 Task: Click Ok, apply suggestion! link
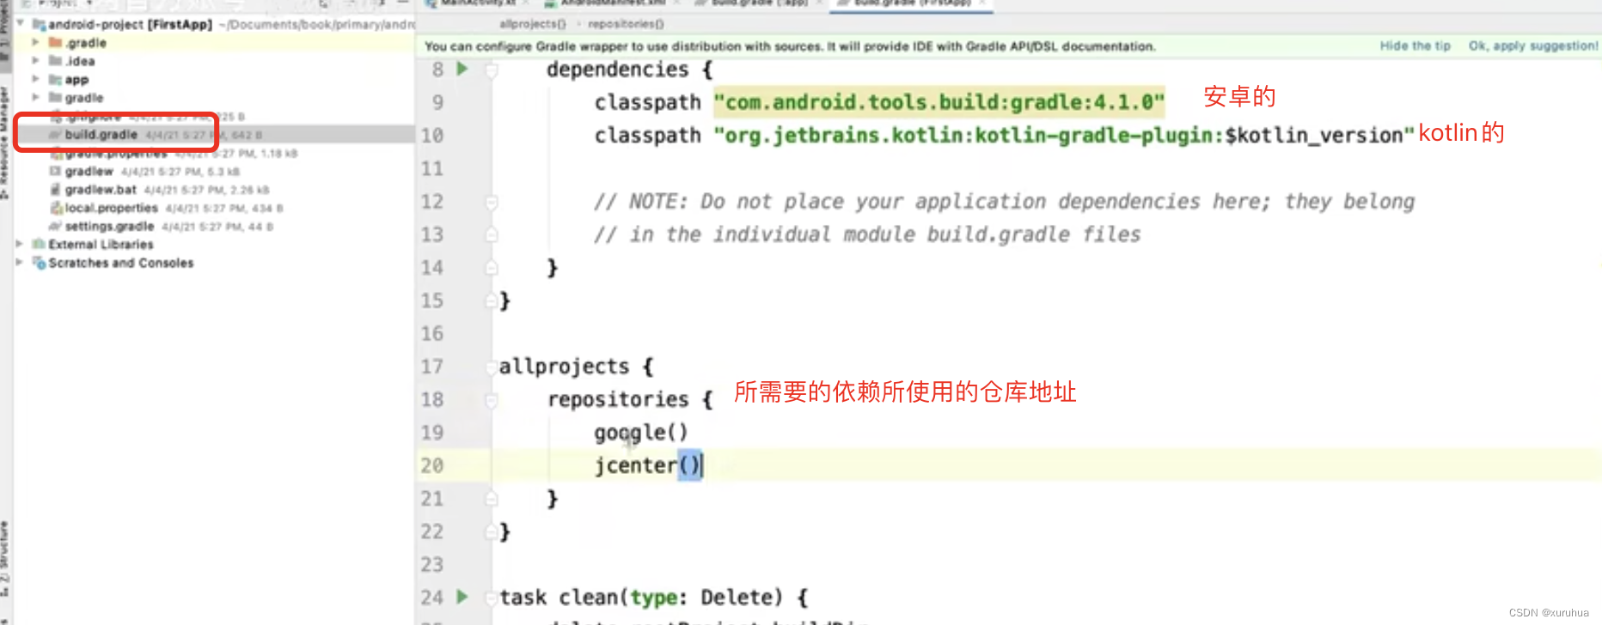tap(1533, 46)
